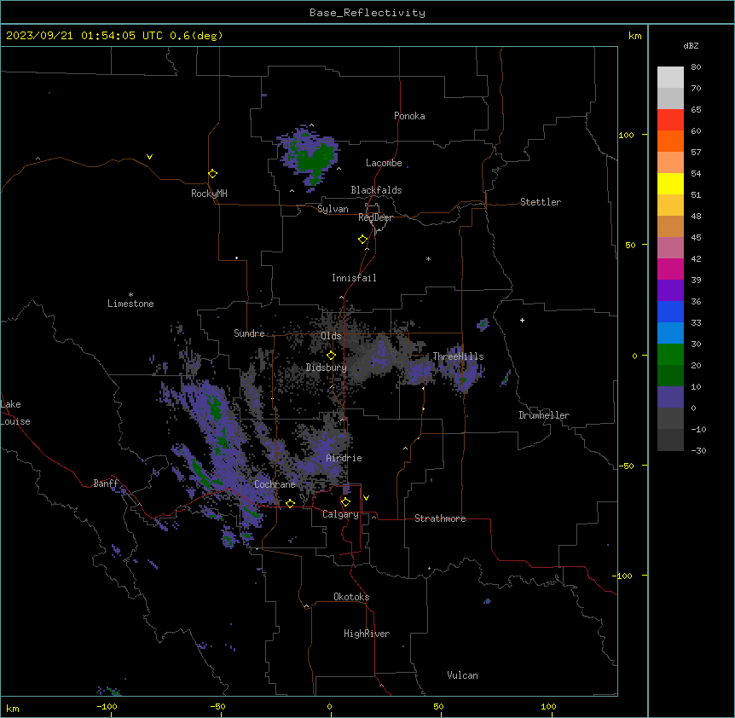
Task: Click the Banff town label
Action: (x=106, y=483)
